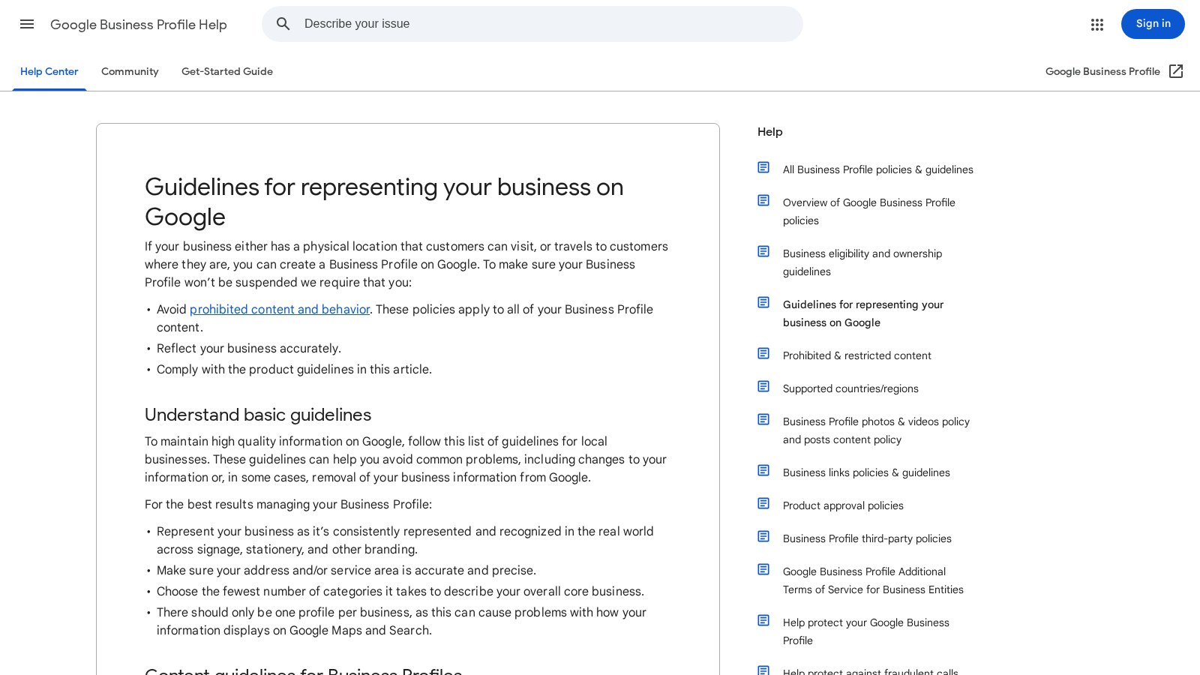Click the main article title heading
The image size is (1200, 675).
[x=384, y=202]
